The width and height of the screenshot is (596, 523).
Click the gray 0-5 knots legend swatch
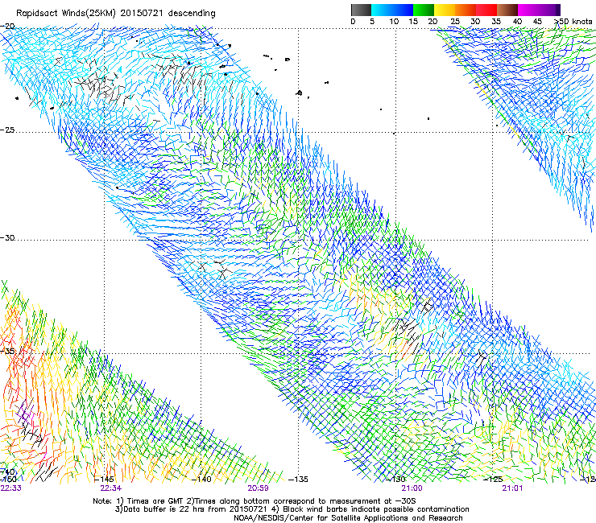tap(361, 10)
